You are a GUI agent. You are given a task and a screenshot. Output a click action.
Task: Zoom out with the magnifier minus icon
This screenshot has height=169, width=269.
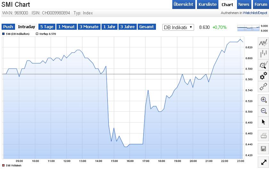click(x=263, y=111)
